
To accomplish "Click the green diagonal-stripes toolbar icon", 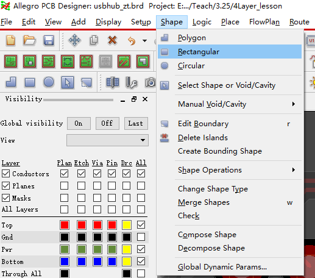I will pos(124,61).
